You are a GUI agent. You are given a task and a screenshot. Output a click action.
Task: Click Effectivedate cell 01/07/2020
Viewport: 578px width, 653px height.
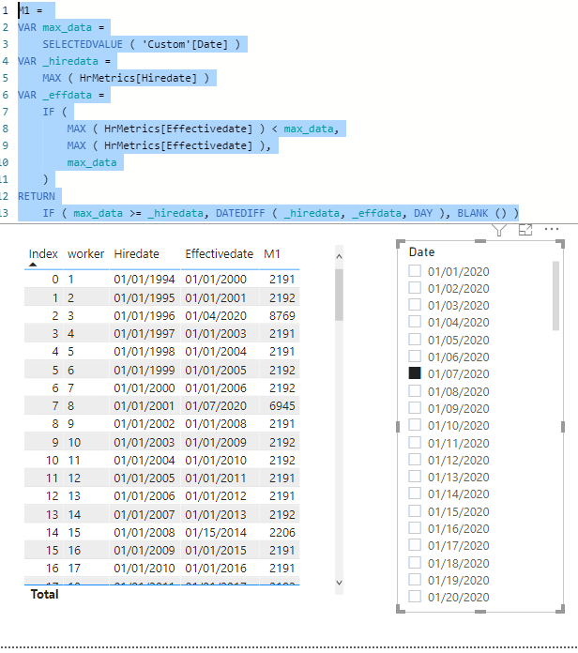tap(216, 405)
